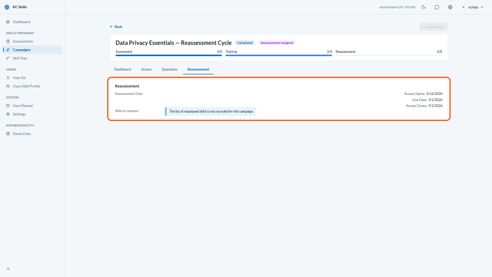Open the language globe icon
The image size is (492, 277).
(x=450, y=7)
